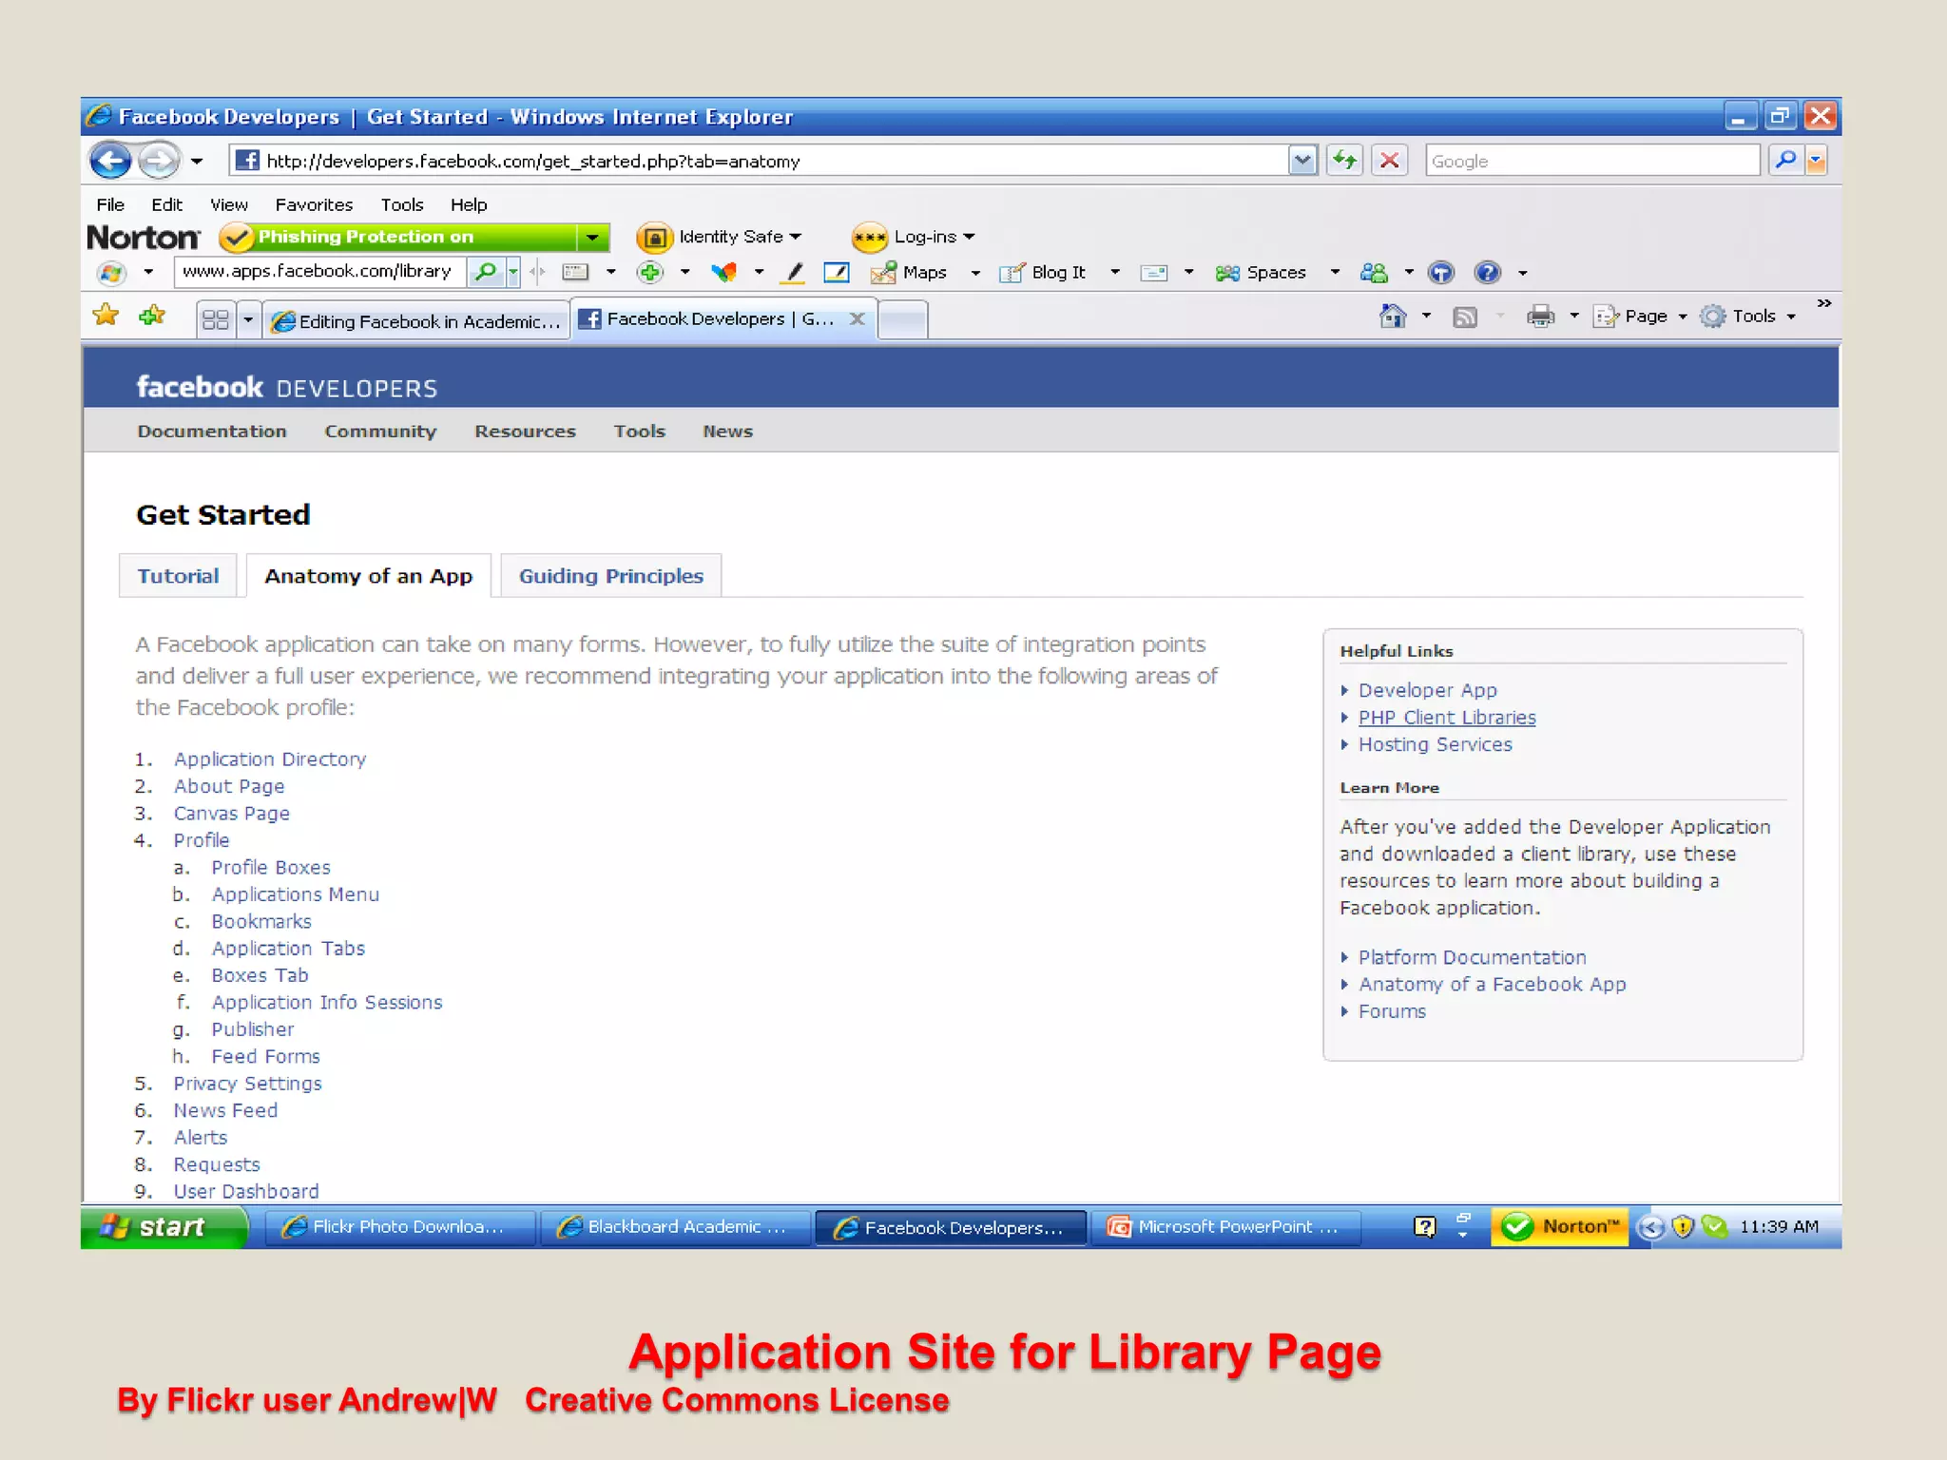This screenshot has height=1460, width=1947.
Task: Open the View menu
Action: [229, 204]
